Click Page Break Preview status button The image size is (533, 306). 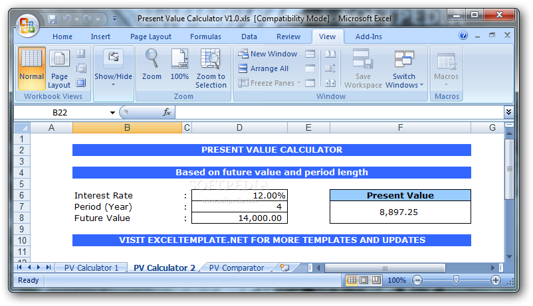[x=376, y=280]
